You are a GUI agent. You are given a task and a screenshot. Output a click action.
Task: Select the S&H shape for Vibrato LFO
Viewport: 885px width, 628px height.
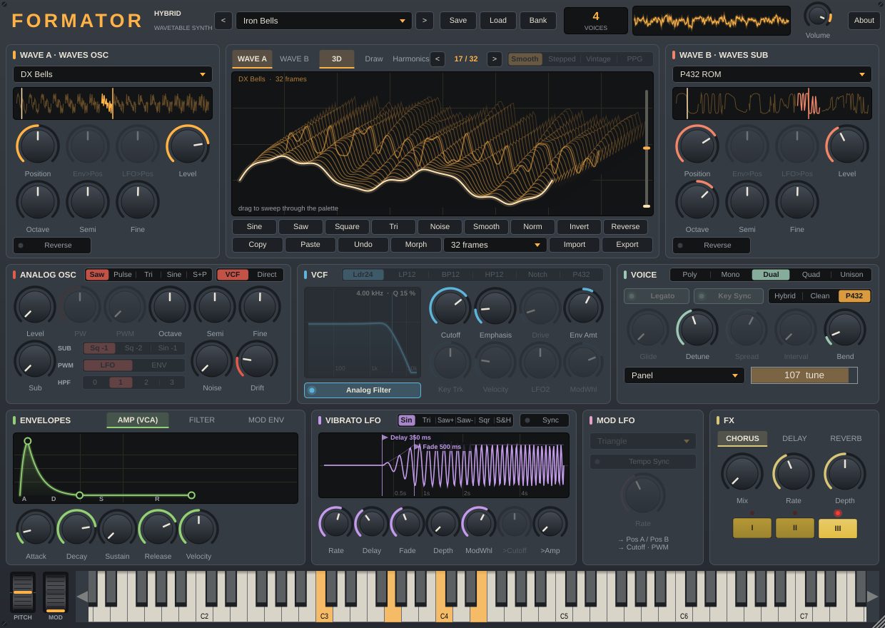(x=504, y=420)
